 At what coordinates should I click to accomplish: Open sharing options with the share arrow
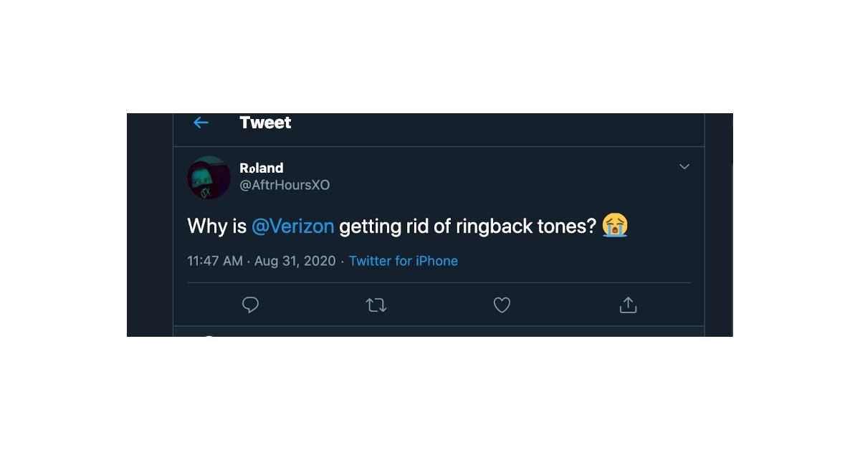(628, 305)
